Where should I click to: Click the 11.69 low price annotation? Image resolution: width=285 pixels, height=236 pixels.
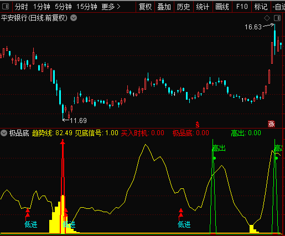click(79, 121)
